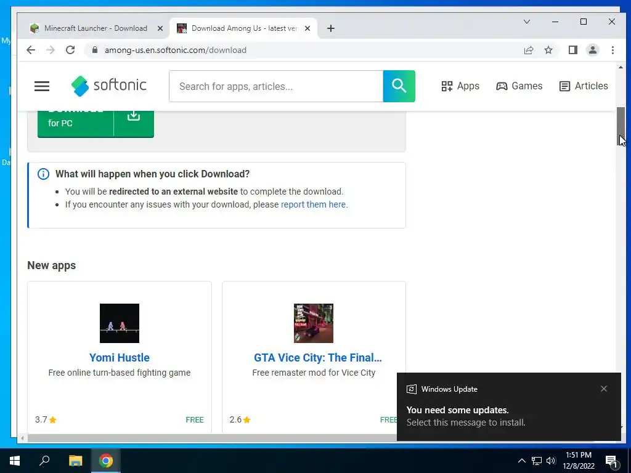631x473 pixels.
Task: Close the Download Among Us tab
Action: [307, 28]
